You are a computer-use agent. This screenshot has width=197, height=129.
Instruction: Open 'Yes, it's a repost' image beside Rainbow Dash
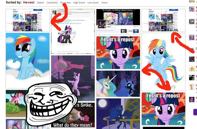(x=118, y=53)
